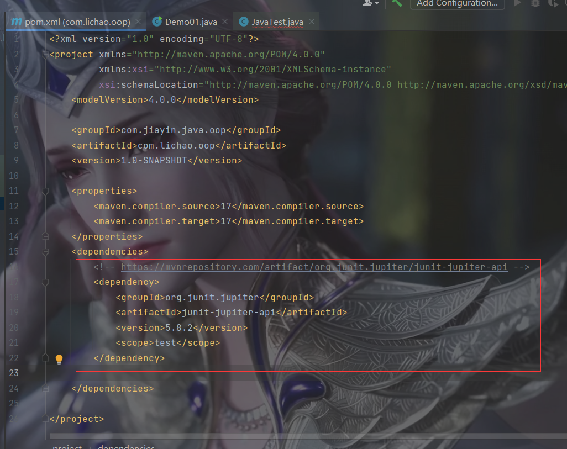
Task: Click the <version>1.0-SNAPSHOT line
Action: click(x=157, y=161)
